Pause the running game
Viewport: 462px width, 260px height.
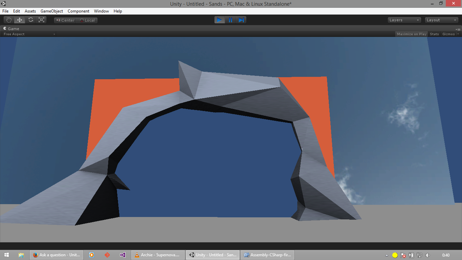[x=230, y=20]
